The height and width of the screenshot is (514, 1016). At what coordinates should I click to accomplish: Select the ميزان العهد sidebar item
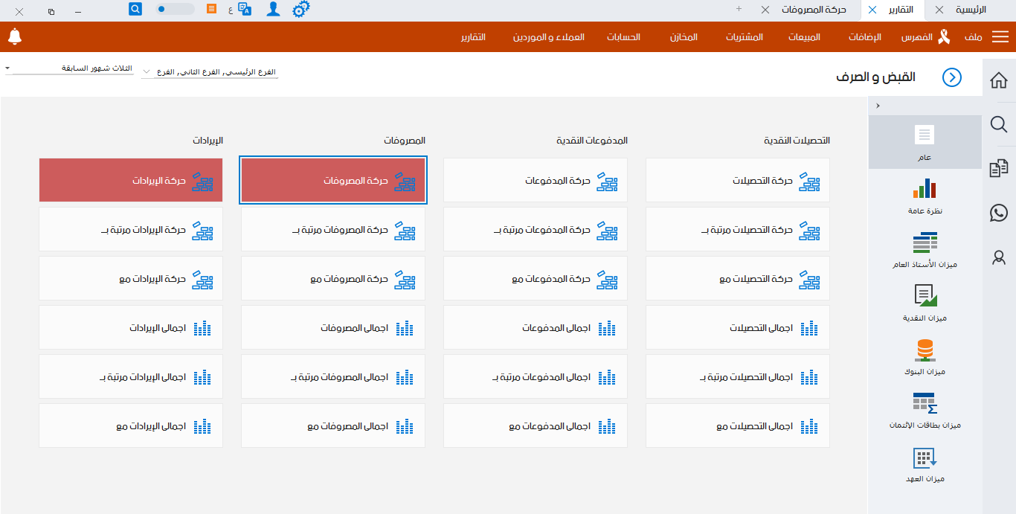click(925, 463)
